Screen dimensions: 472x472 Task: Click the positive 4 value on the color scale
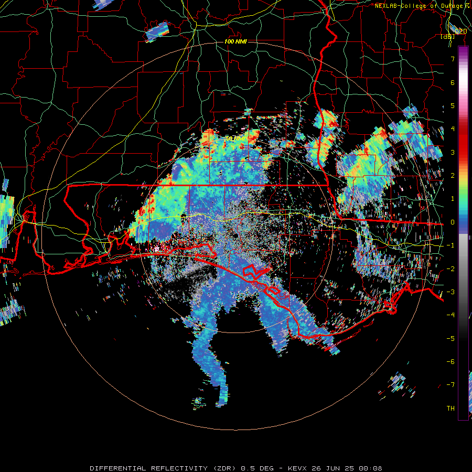point(453,129)
